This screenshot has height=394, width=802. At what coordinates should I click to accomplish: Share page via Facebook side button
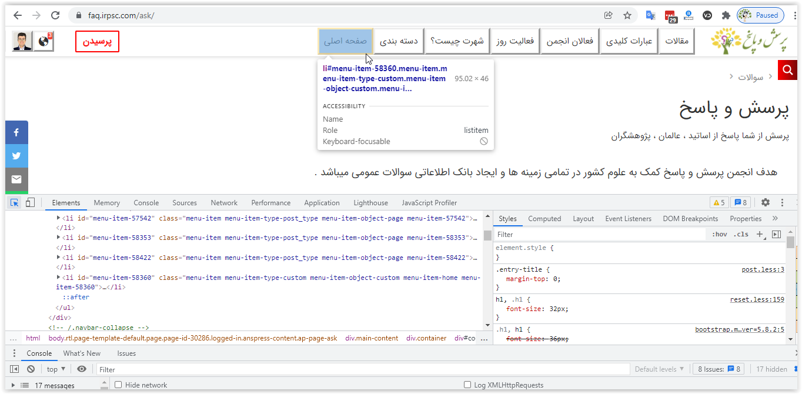(16, 132)
